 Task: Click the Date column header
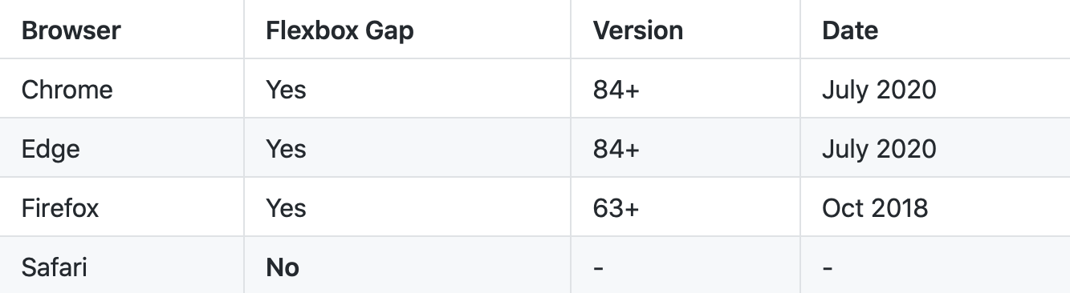(x=850, y=30)
